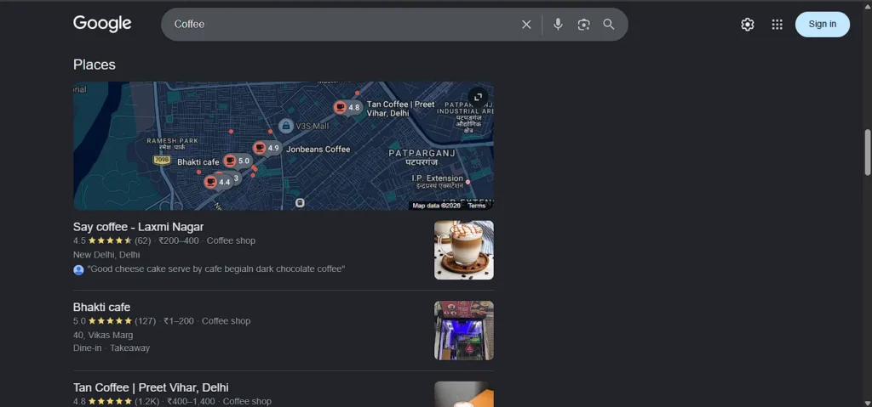872x407 pixels.
Task: Open Quick settings gear icon
Action: click(x=748, y=25)
